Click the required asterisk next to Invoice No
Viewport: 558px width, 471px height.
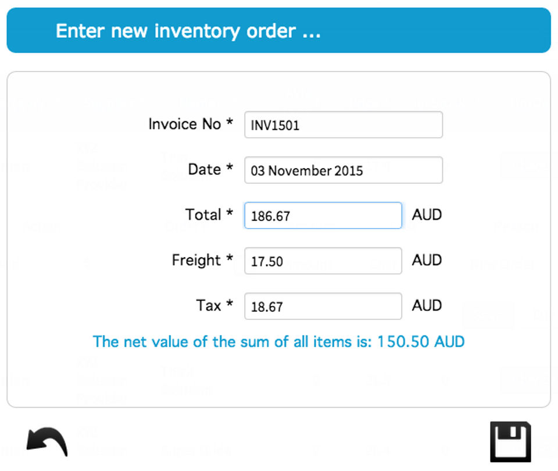(230, 124)
